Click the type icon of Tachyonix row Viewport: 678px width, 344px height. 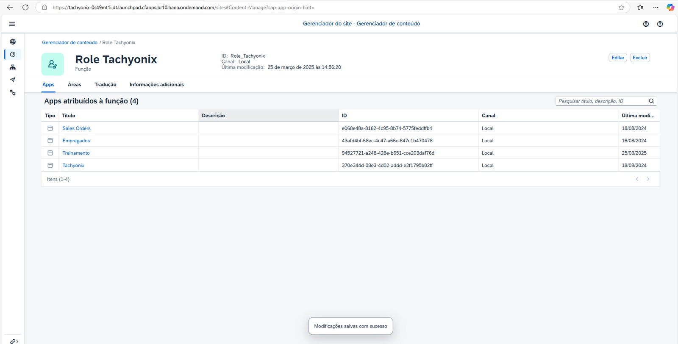pyautogui.click(x=50, y=165)
